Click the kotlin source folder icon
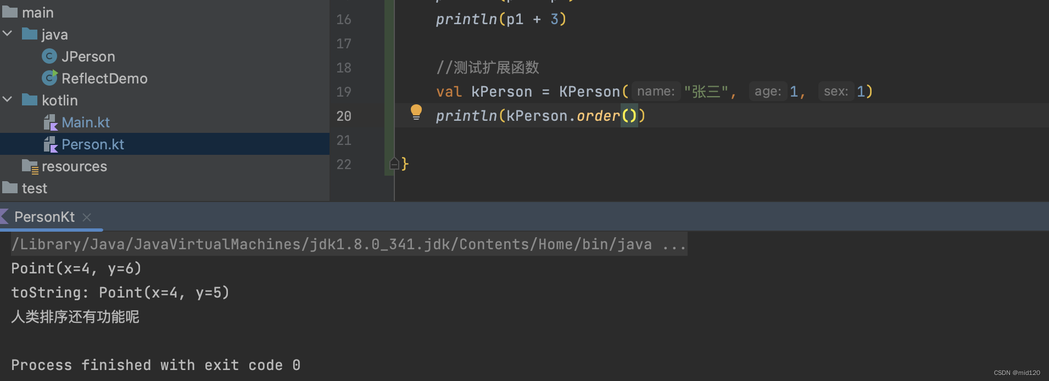Viewport: 1049px width, 381px height. pos(30,100)
